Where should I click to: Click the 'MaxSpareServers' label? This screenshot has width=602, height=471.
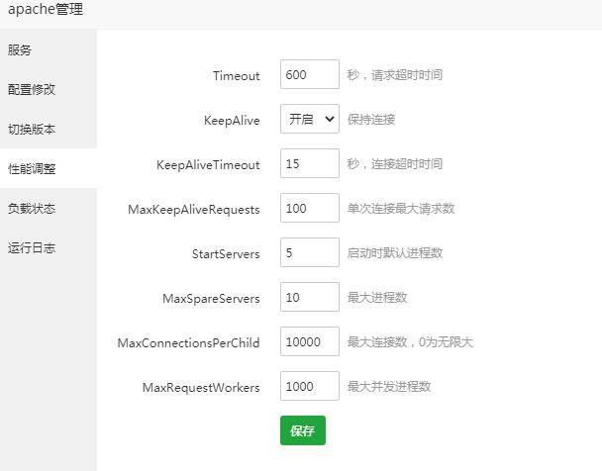211,299
